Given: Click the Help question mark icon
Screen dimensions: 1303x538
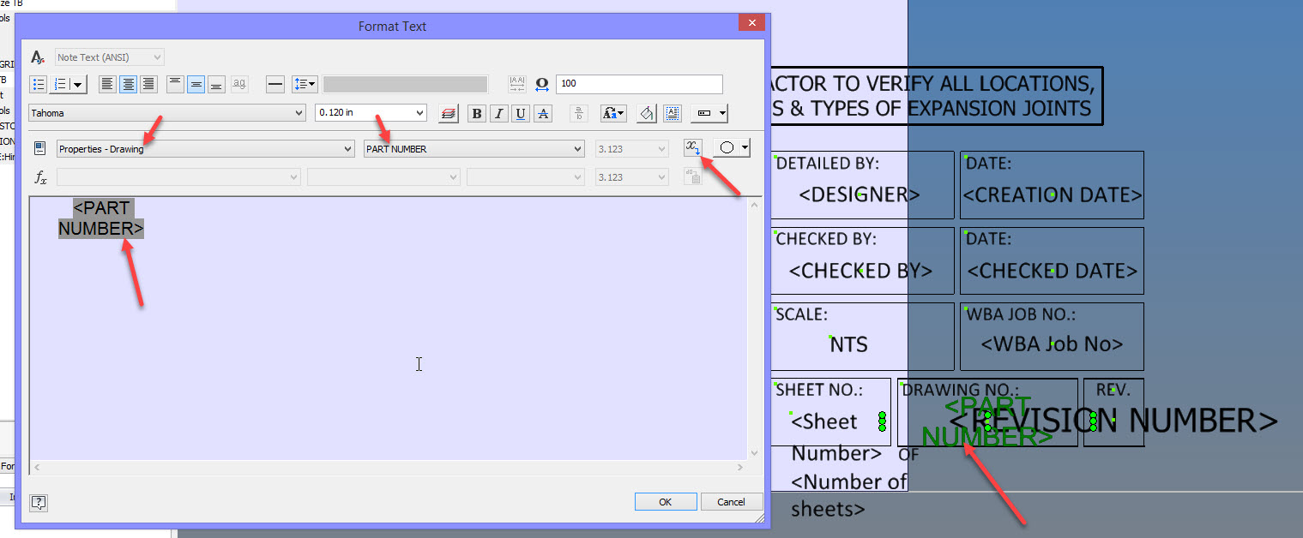Looking at the screenshot, I should pos(38,503).
